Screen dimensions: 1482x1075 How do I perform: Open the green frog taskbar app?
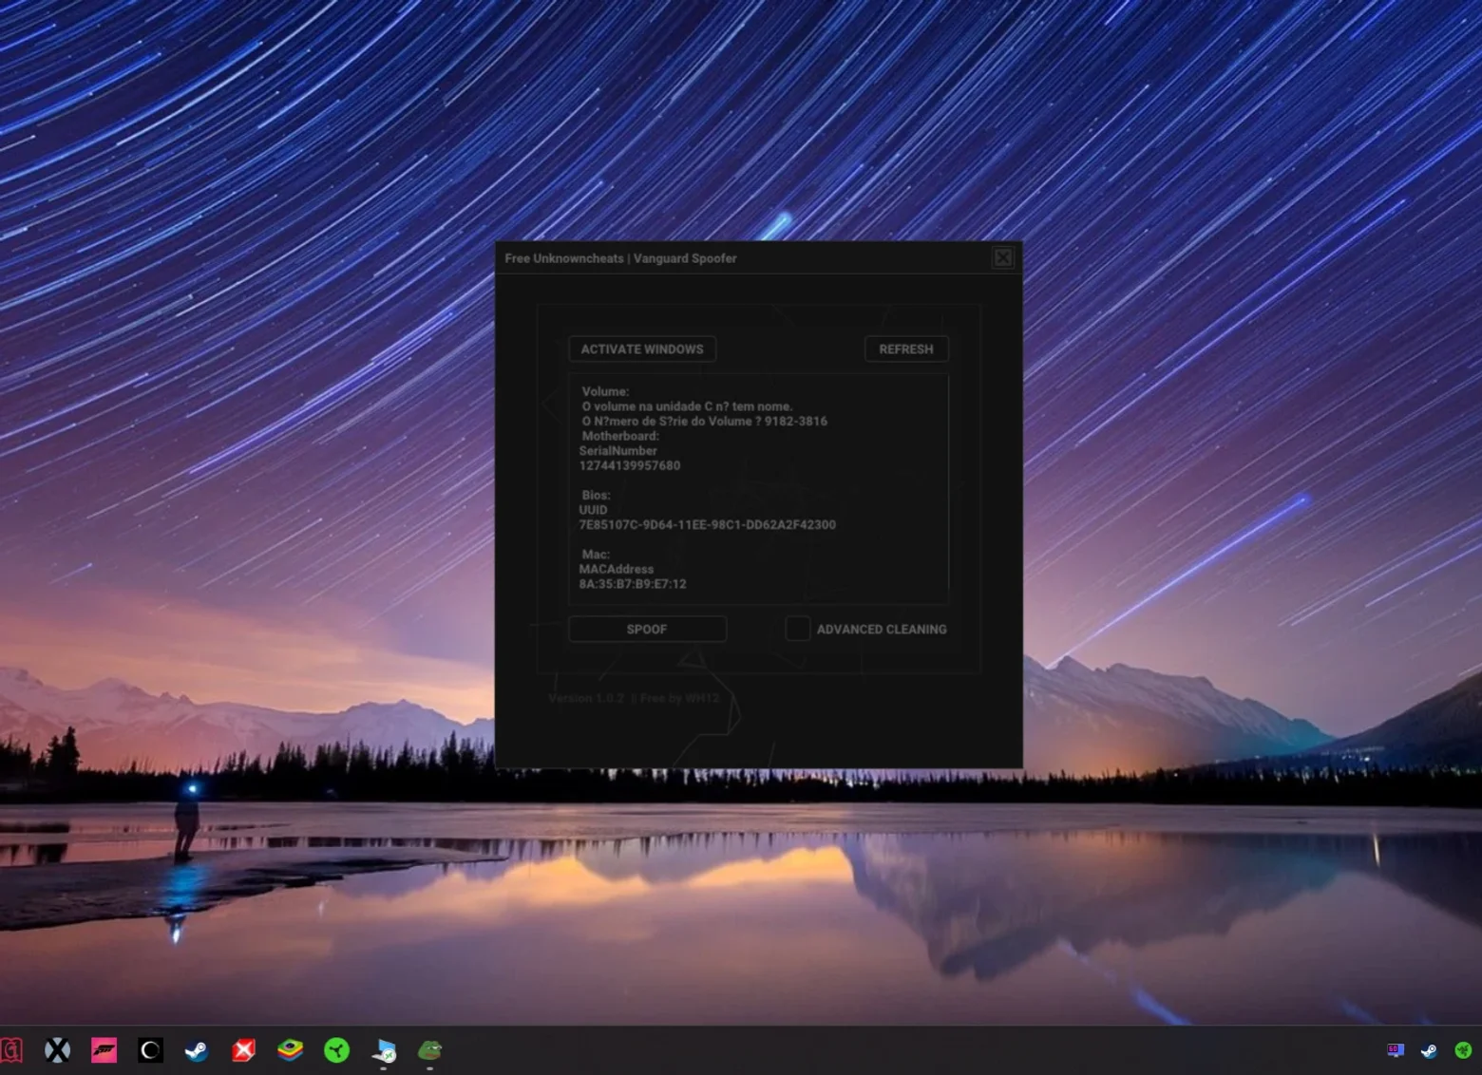click(430, 1050)
